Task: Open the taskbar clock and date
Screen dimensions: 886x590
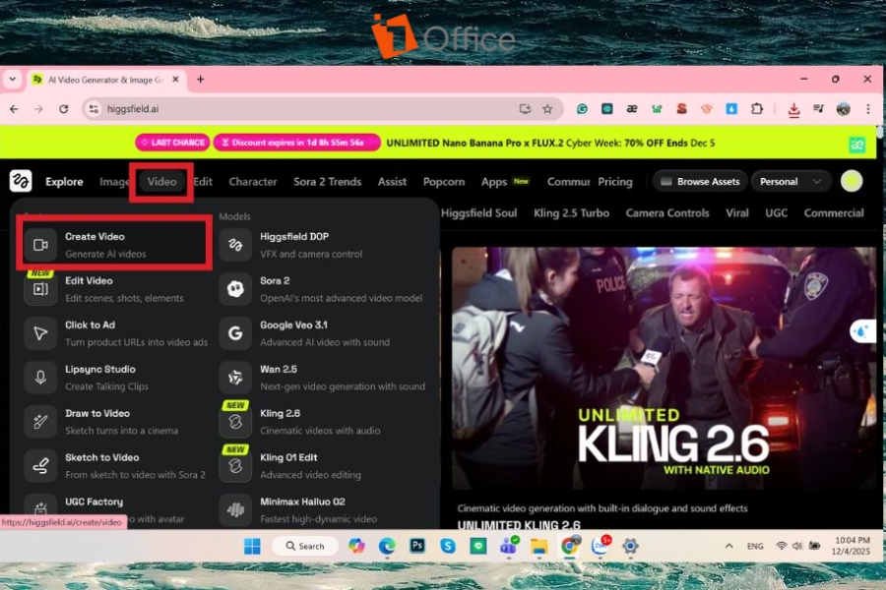Action: click(x=851, y=546)
